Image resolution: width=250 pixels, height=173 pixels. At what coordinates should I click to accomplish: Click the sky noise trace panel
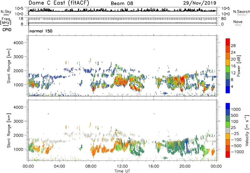point(122,11)
